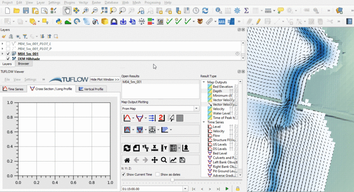Click the Save Project icon

26,10
